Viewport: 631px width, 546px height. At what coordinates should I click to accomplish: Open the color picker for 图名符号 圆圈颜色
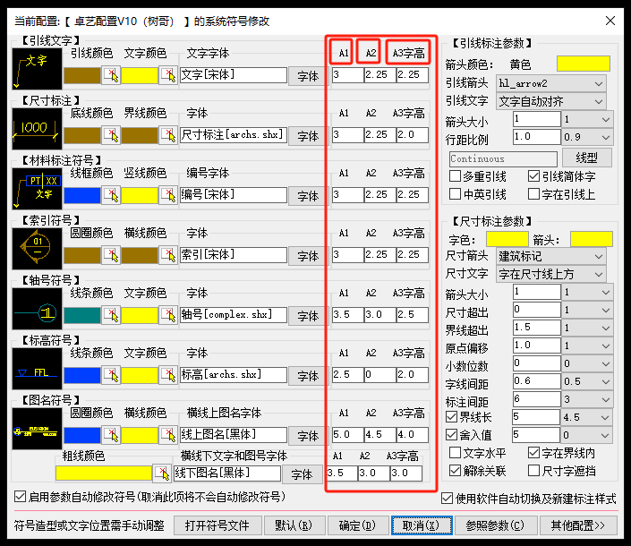[x=111, y=435]
